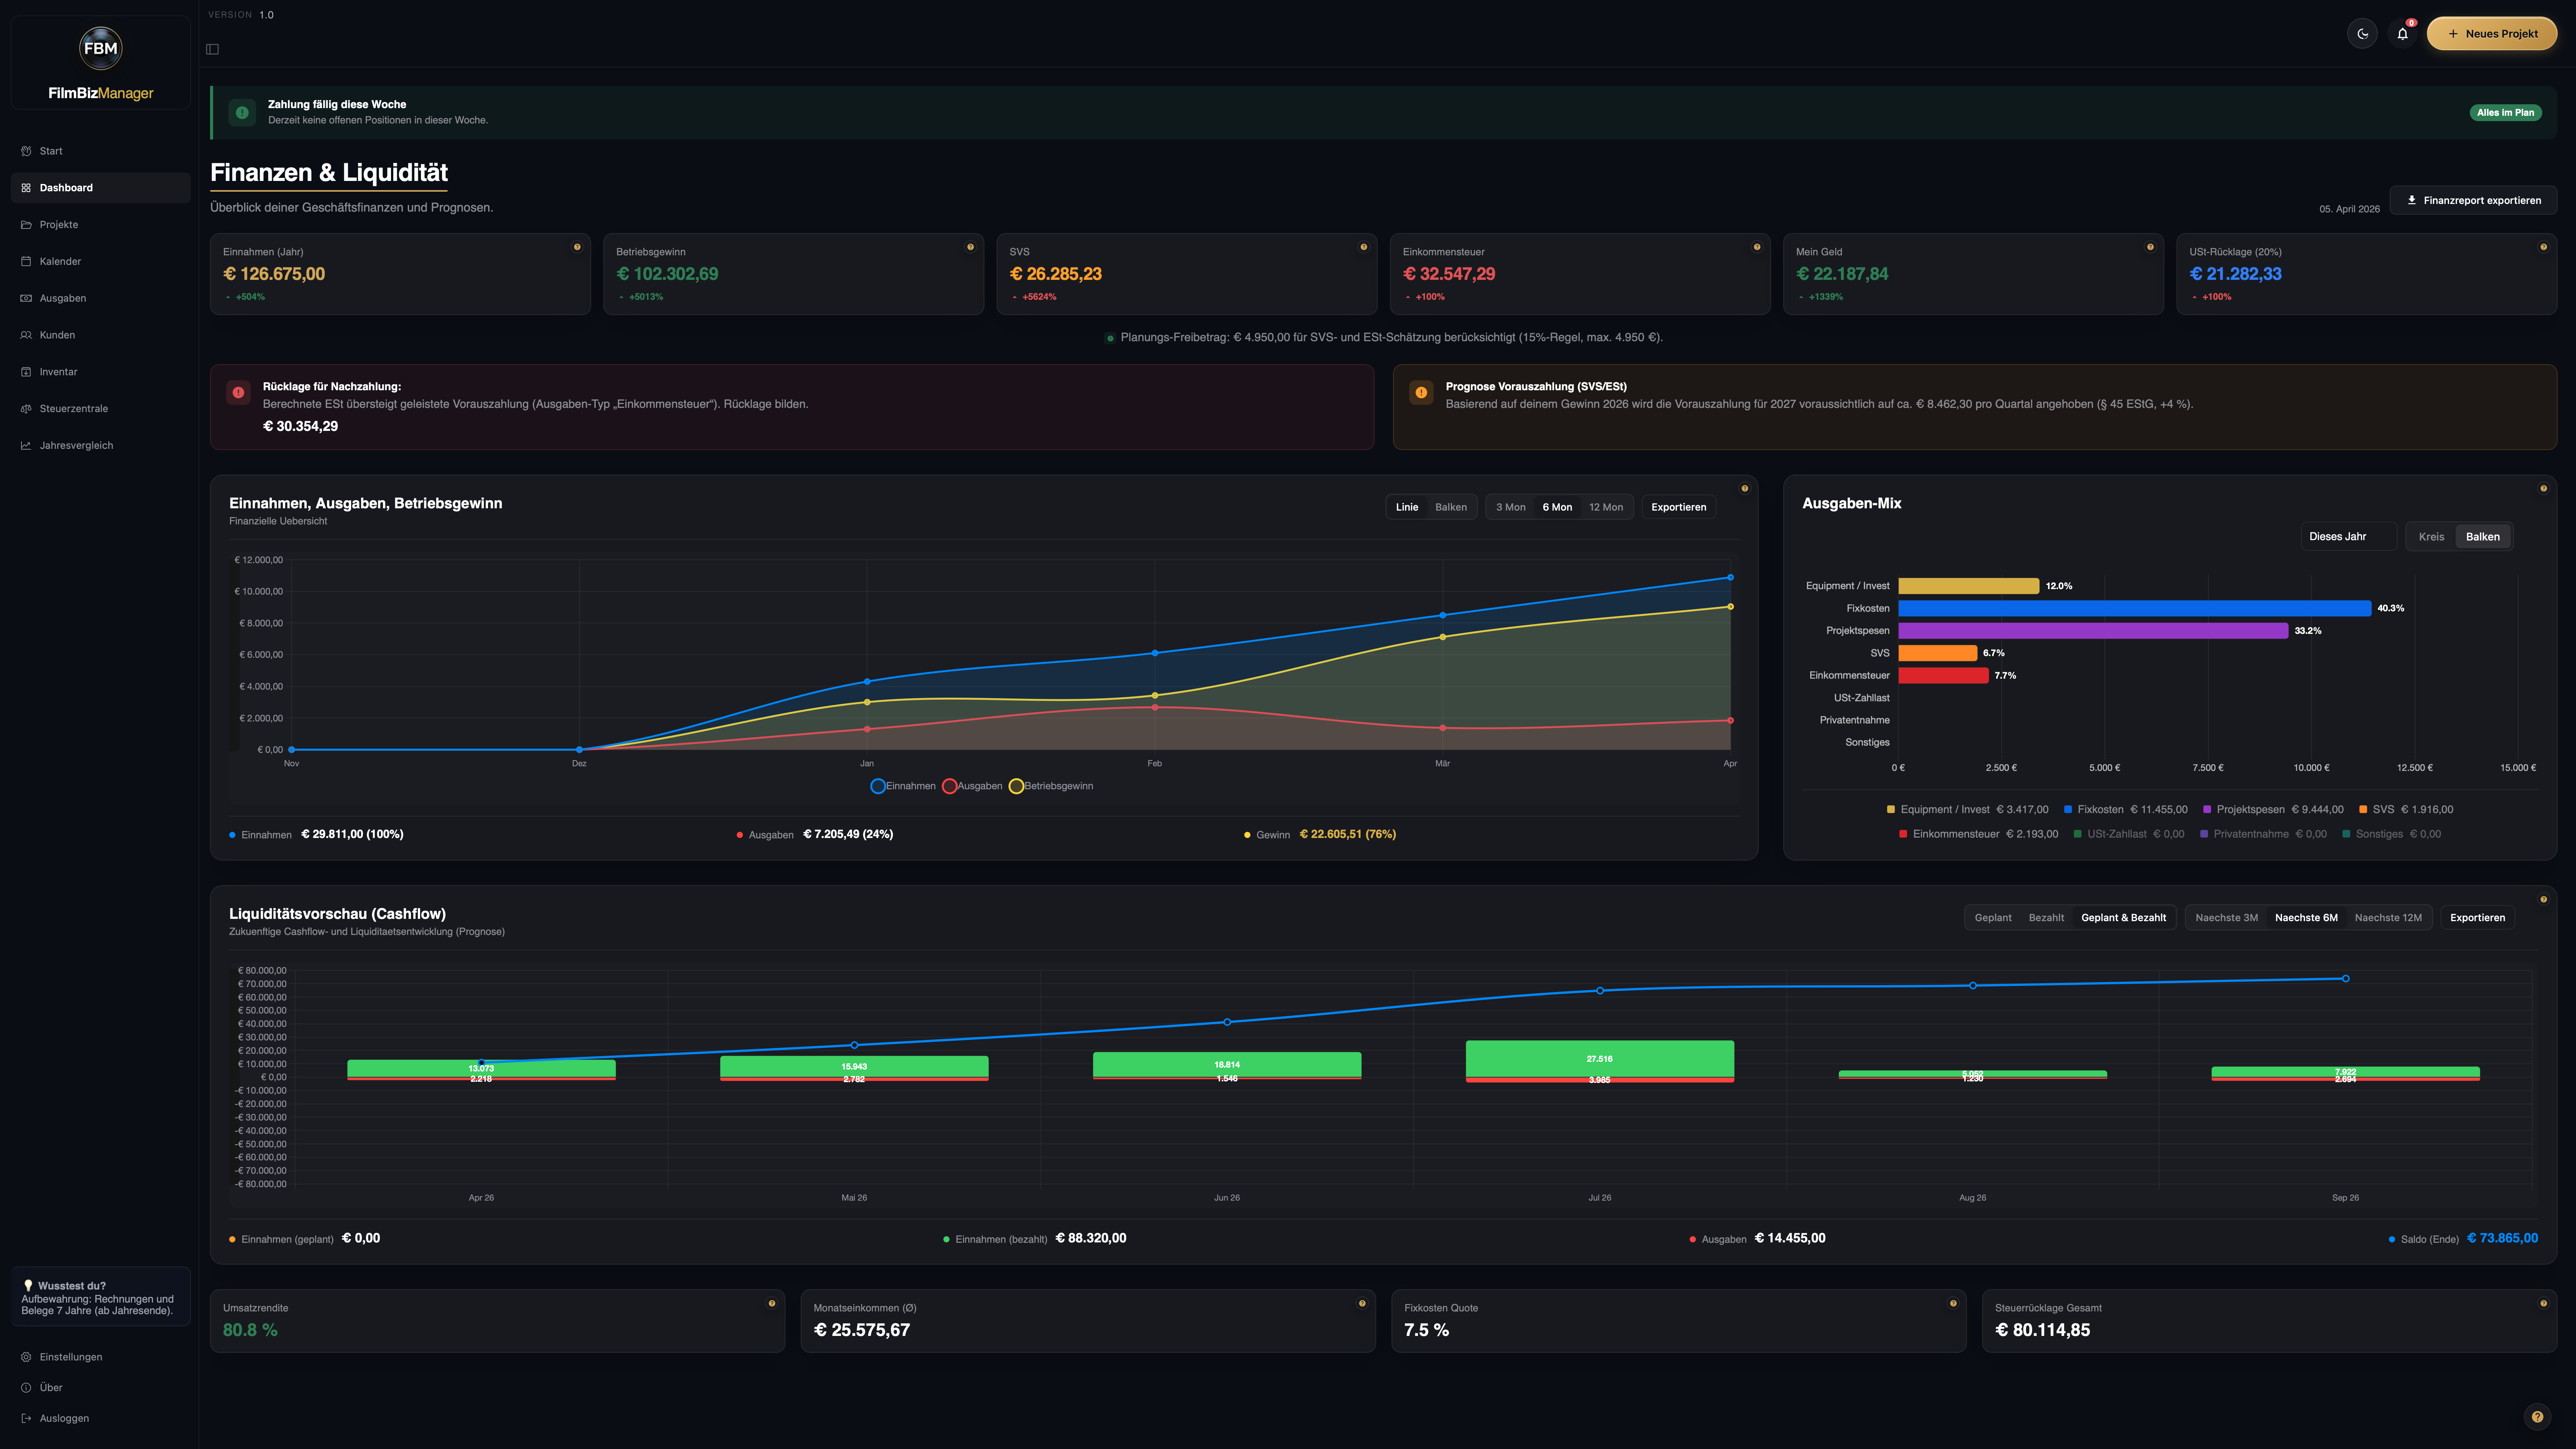
Task: Click Finanzreport exportieren button
Action: tap(2472, 200)
